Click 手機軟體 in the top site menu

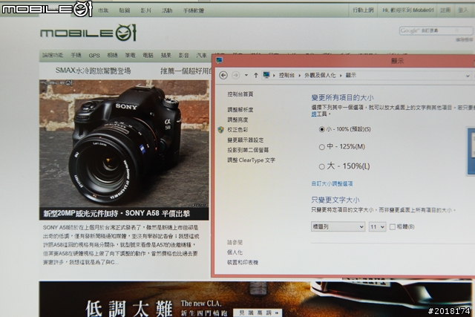[194, 10]
